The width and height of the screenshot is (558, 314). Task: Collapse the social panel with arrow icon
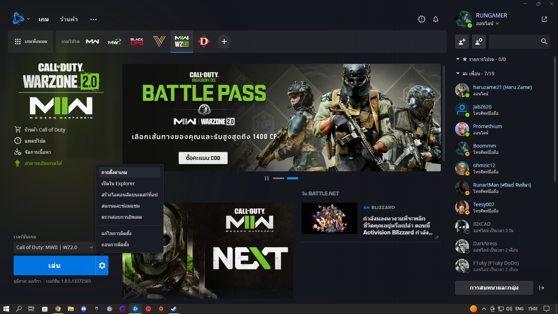[542, 288]
